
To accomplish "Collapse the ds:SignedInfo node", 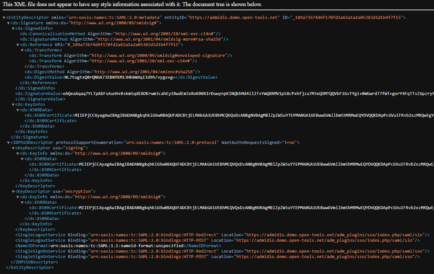I will coord(13,28).
